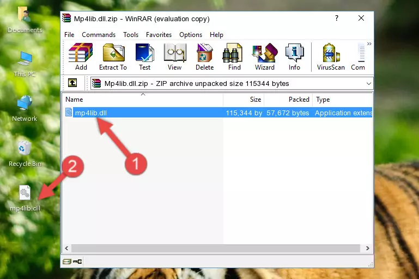This screenshot has width=419, height=279.
Task: Click the WinRAR title bar app icon
Action: tap(66, 18)
